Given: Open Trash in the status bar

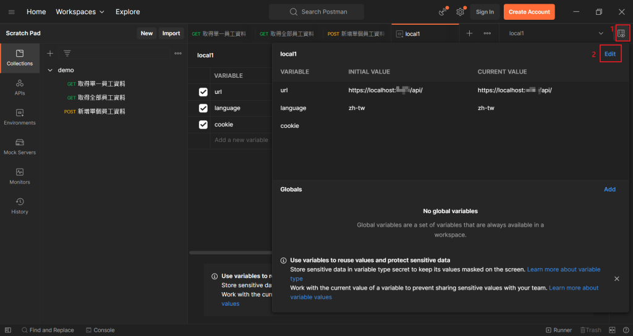Looking at the screenshot, I should click(x=590, y=330).
